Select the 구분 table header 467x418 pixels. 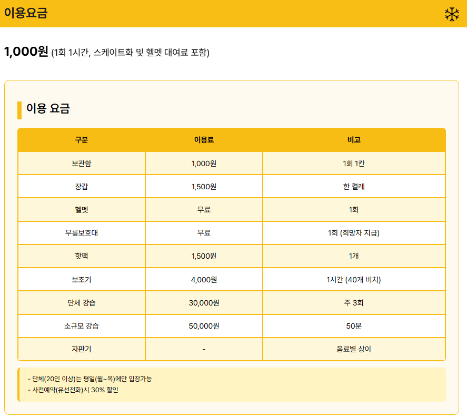click(x=82, y=140)
